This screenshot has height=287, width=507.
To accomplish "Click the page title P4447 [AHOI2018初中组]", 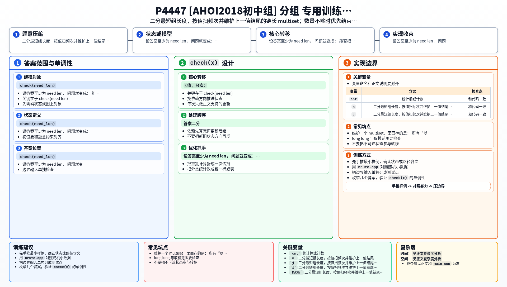I will (253, 11).
